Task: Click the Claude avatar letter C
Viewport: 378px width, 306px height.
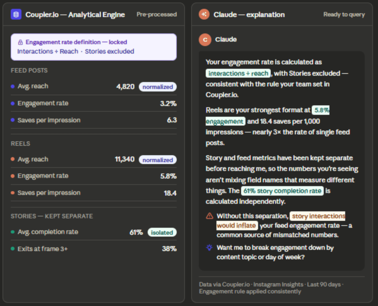Action: coord(205,39)
